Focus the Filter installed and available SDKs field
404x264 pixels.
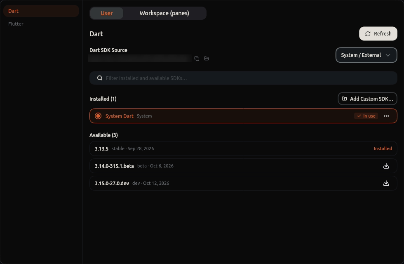click(243, 78)
